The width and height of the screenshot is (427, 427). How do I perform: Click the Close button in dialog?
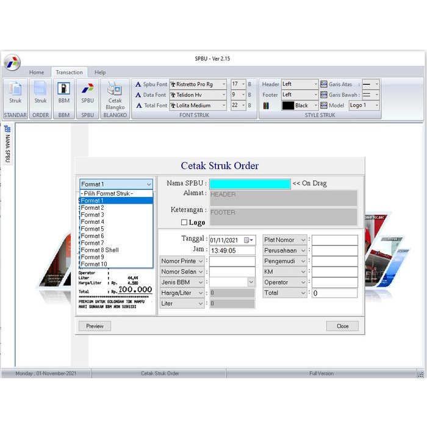point(342,326)
